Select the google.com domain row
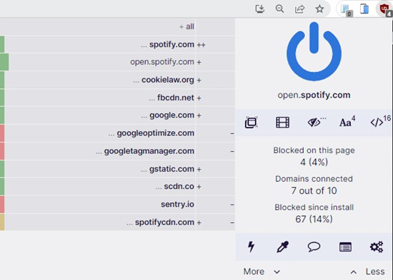Image resolution: width=393 pixels, height=280 pixels. pos(118,115)
